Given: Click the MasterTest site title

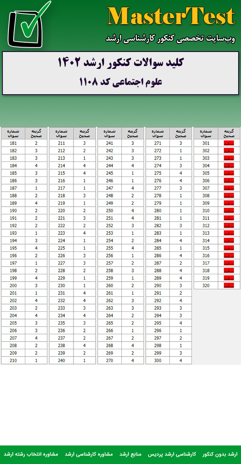Looking at the screenshot, I should click(x=171, y=17).
